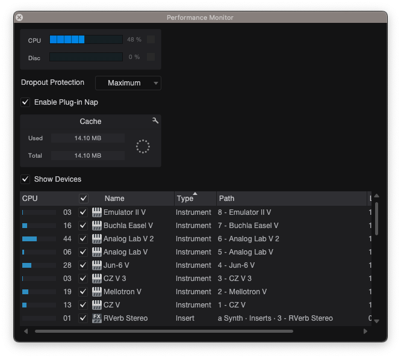Click the CPU usage meter bar
Screen dimensions: 401x358
[86, 40]
